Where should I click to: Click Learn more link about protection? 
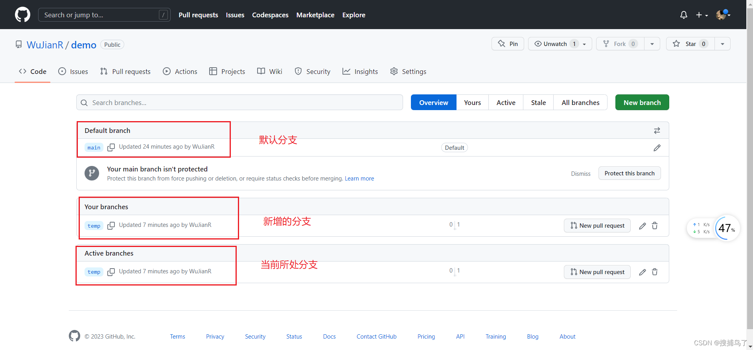(x=359, y=179)
